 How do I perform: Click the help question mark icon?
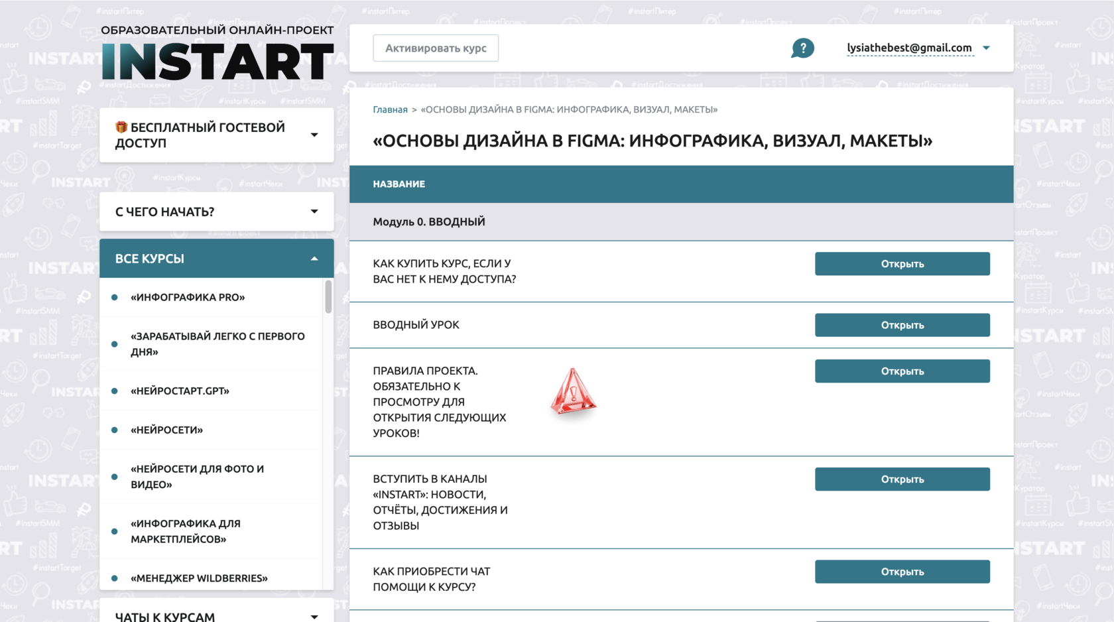(802, 48)
